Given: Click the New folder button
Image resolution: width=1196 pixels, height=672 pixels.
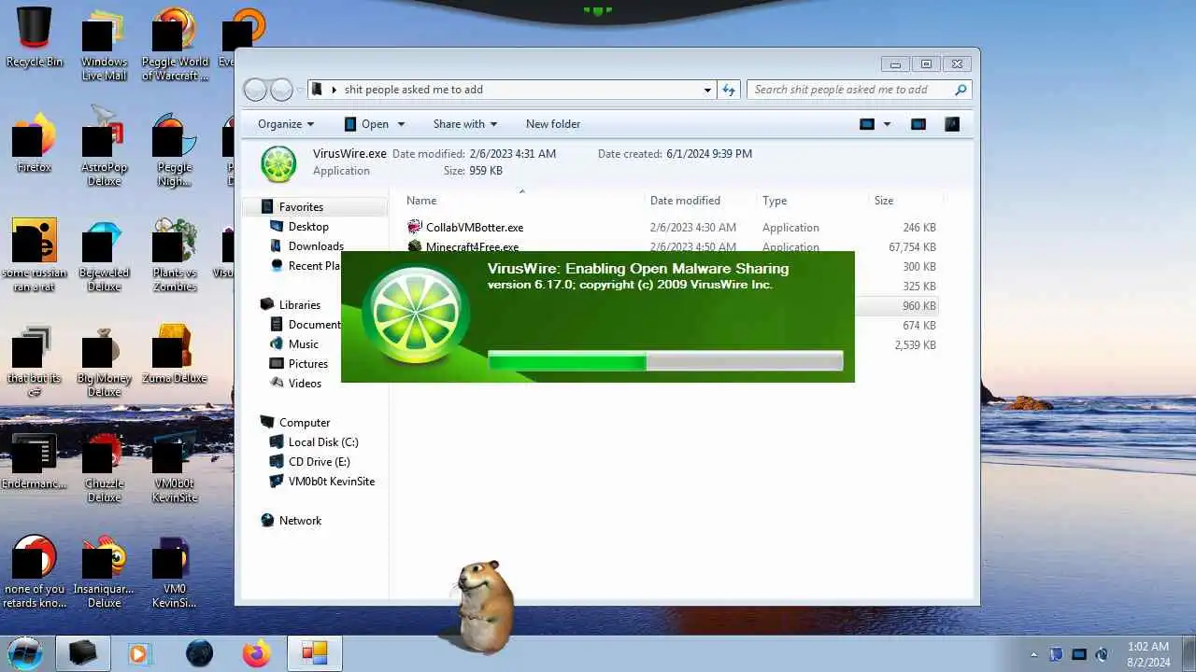Looking at the screenshot, I should click(x=553, y=123).
